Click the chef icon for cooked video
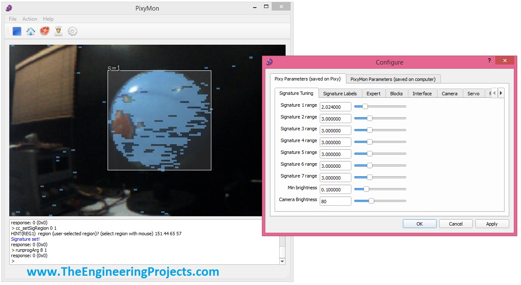Viewport: 521px width, 285px height. pos(59,31)
